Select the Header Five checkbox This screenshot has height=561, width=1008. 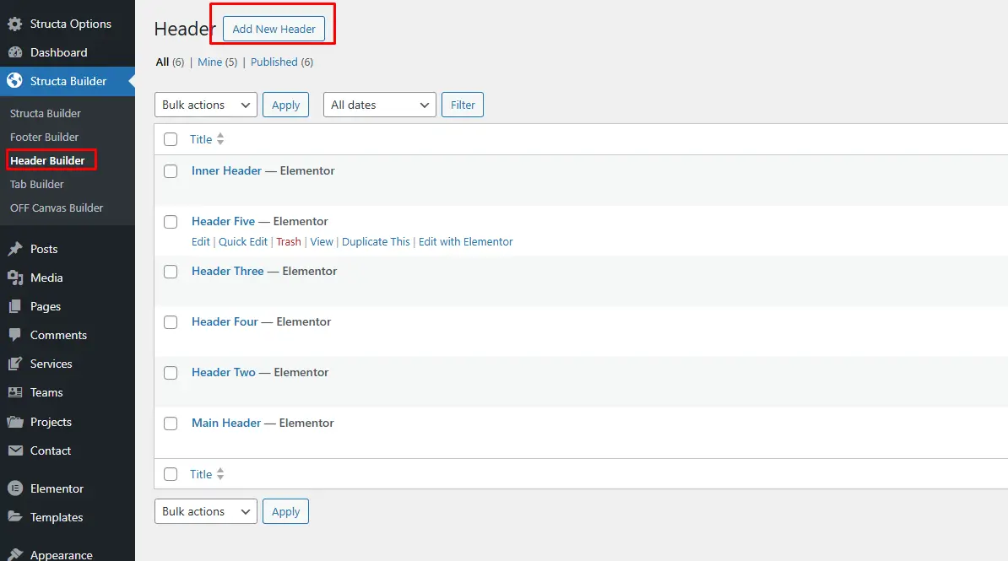coord(171,222)
